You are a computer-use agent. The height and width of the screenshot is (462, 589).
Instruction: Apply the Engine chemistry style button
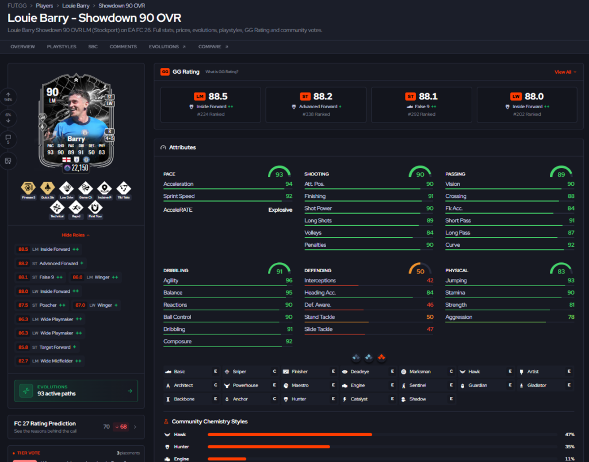tap(369, 385)
